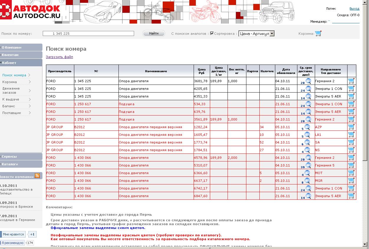Open the О Компании menu section
Image resolution: width=369 pixels, height=249 pixels.
pyautogui.click(x=21, y=47)
